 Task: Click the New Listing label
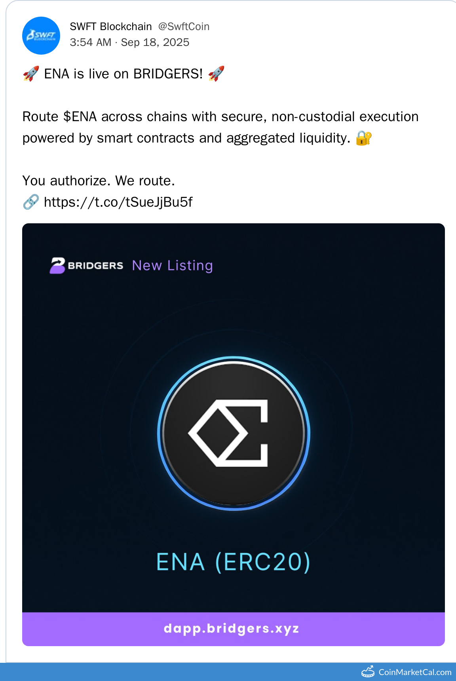(173, 265)
